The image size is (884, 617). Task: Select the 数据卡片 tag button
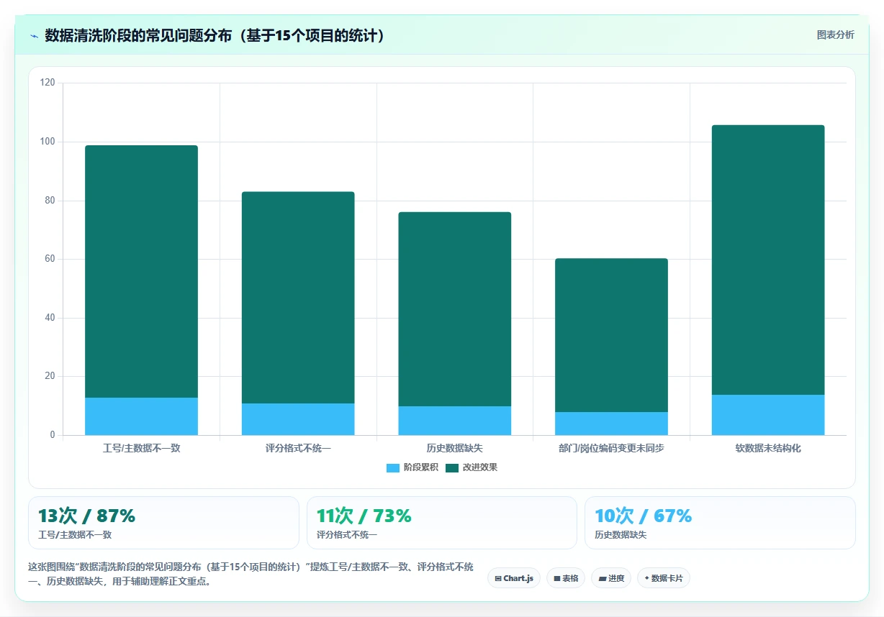pos(664,578)
